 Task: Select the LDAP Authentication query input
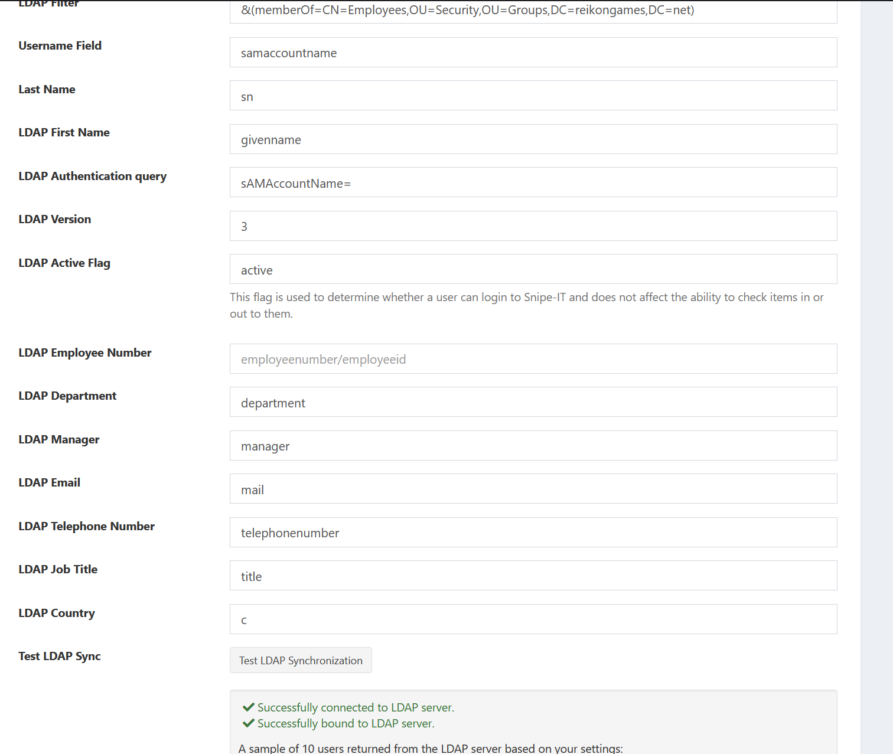(533, 182)
